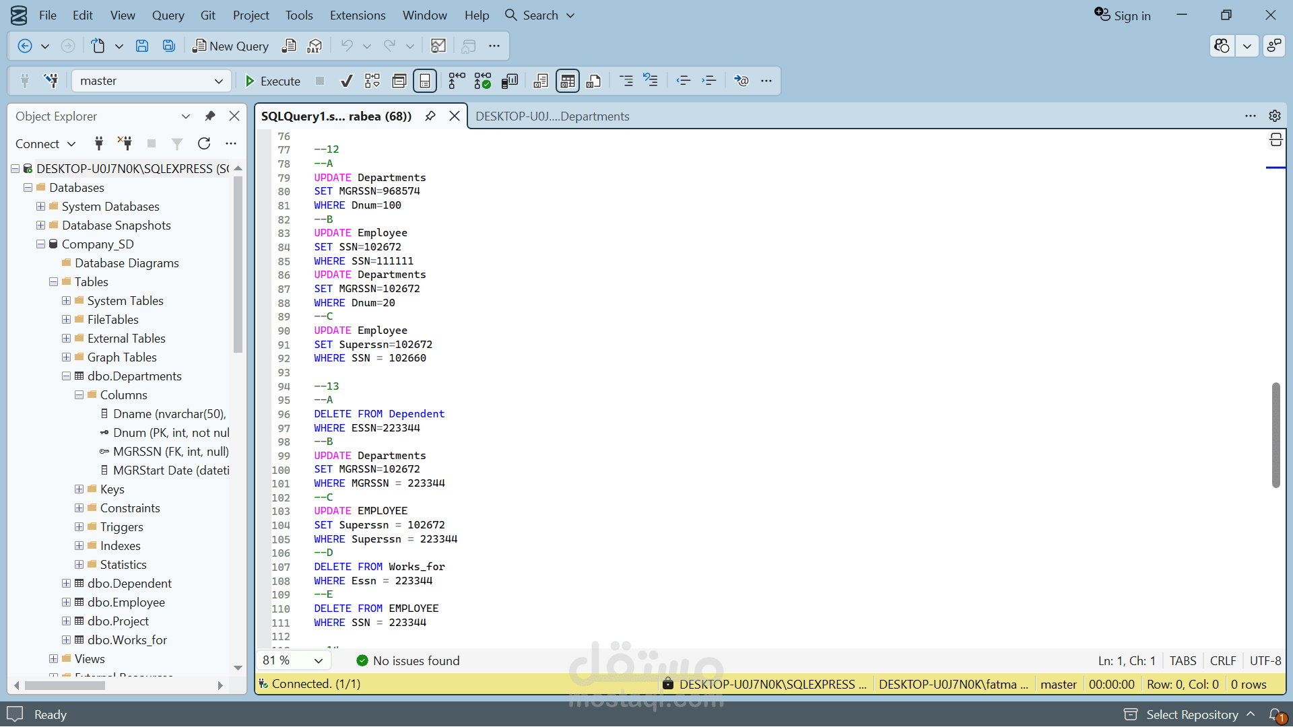The image size is (1293, 727).
Task: Switch to the DESKTOP-U0J...Departments tab
Action: click(552, 116)
